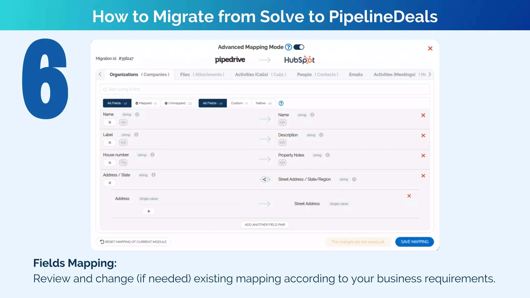Viewport: 530px width, 298px height.
Task: Click the pipedrive logo
Action: (230, 60)
